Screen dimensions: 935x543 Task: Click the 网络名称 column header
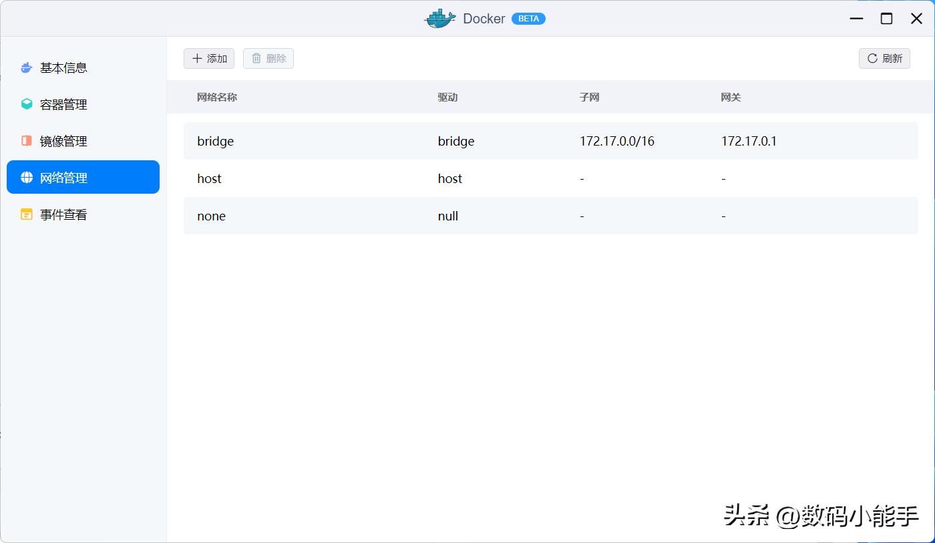[215, 97]
